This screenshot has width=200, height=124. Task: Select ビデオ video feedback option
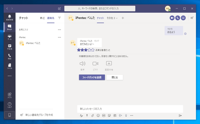[95, 66]
